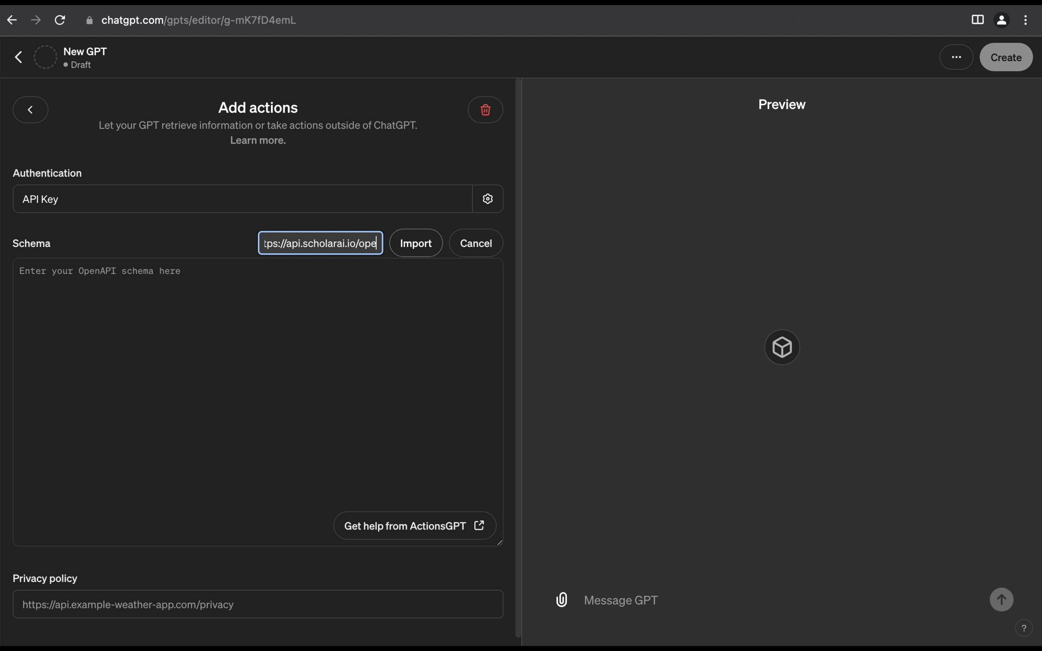
Task: Click the New GPT dashed avatar placeholder
Action: click(45, 57)
